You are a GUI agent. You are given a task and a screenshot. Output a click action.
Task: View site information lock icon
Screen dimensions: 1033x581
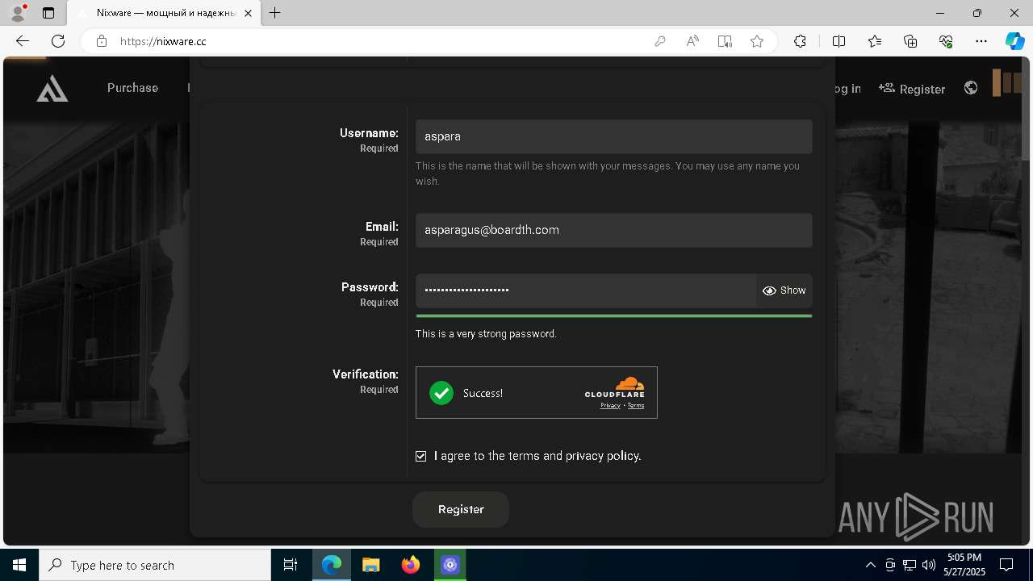click(x=102, y=41)
